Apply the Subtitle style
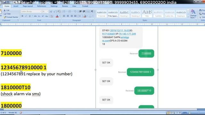 158,14
